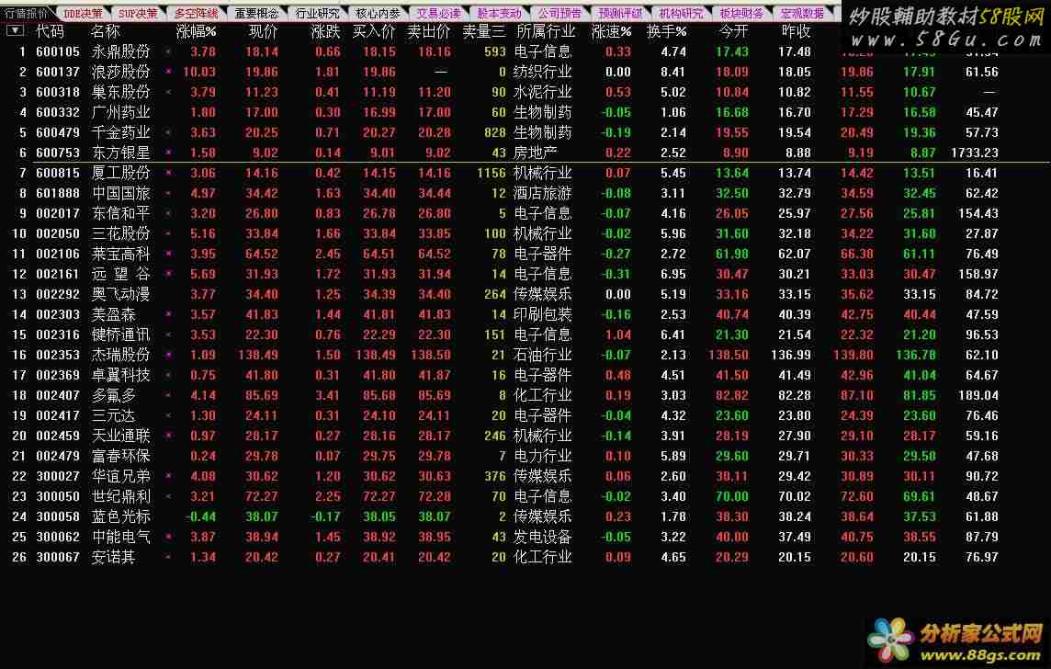The image size is (1051, 669).
Task: Sort by the 代码 column header
Action: point(51,31)
